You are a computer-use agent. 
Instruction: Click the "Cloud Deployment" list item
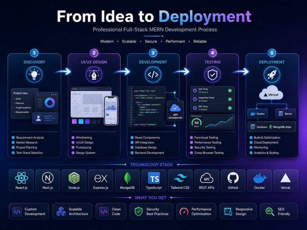[x=266, y=143]
